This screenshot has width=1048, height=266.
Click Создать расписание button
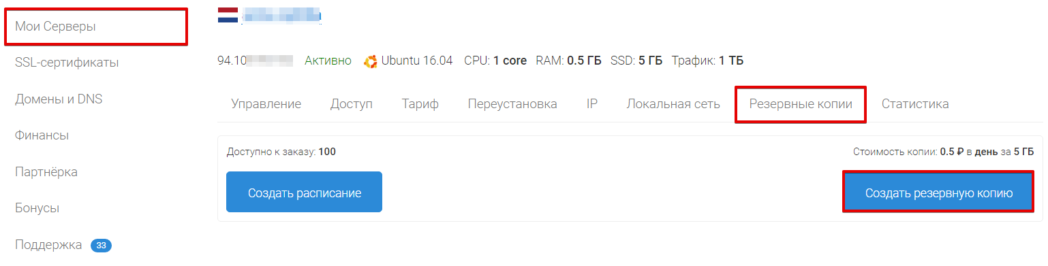pos(304,193)
